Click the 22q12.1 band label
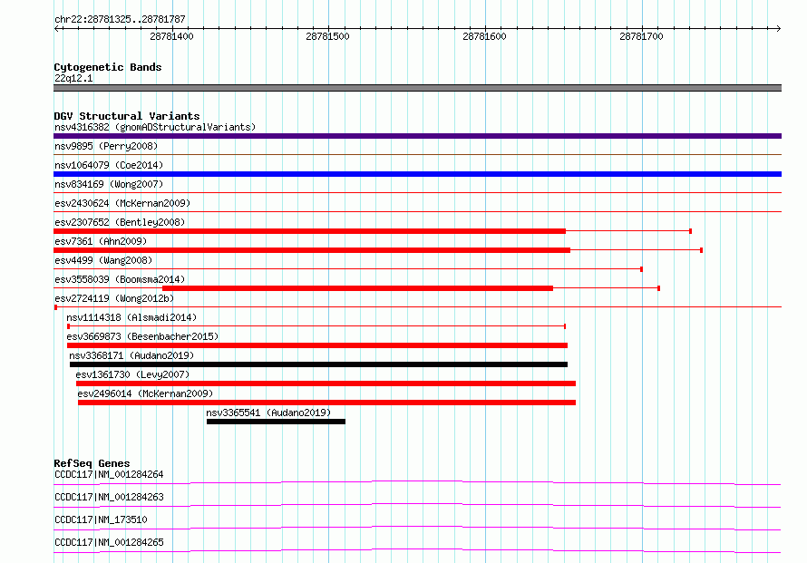The height and width of the screenshot is (563, 807). [x=73, y=78]
